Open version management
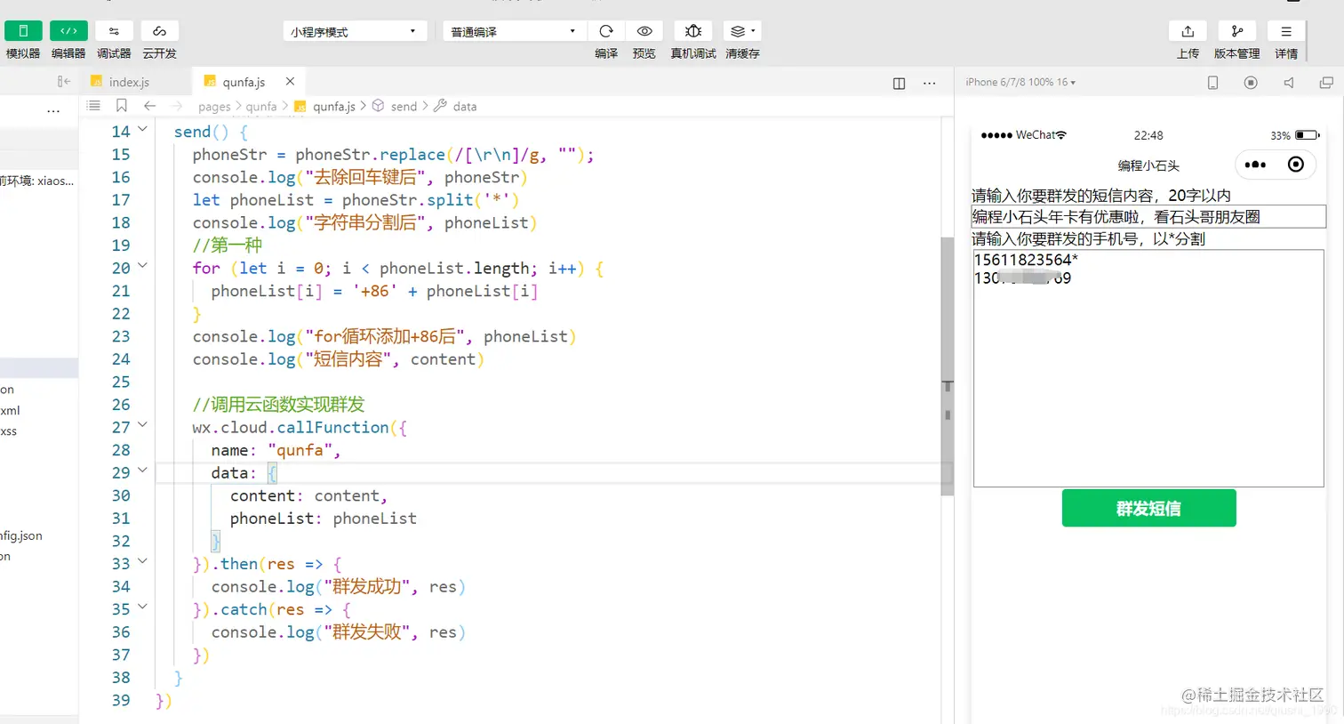 1237,31
